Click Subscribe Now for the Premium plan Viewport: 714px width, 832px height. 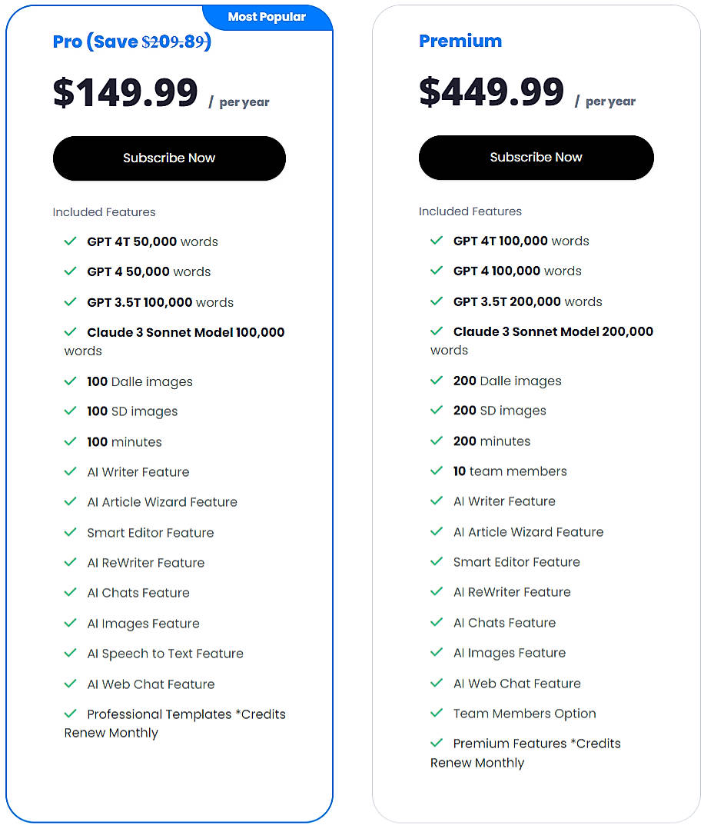tap(536, 158)
